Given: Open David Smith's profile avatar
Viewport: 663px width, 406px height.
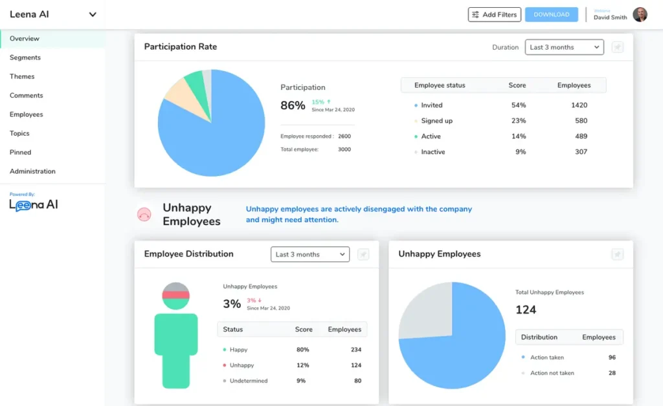Looking at the screenshot, I should point(640,14).
